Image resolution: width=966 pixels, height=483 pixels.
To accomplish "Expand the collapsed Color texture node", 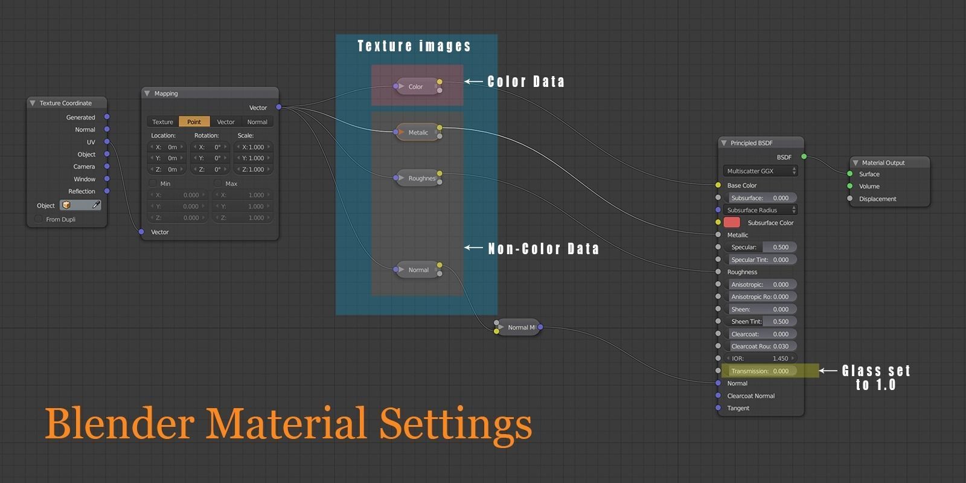I will coord(401,86).
